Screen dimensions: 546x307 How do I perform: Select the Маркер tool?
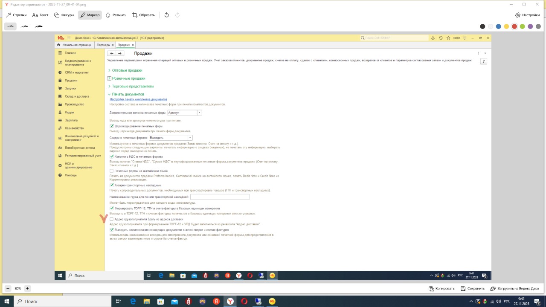coord(90,15)
